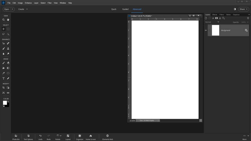The image size is (251, 141).
Task: Click the black background color swatch
Action: point(8,105)
